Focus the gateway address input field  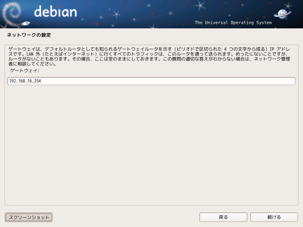(x=151, y=81)
